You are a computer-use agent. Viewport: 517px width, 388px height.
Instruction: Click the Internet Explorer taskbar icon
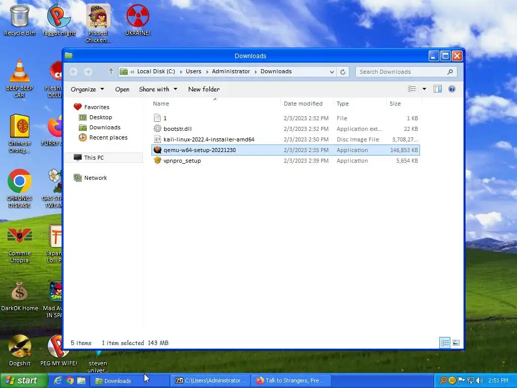(x=58, y=380)
